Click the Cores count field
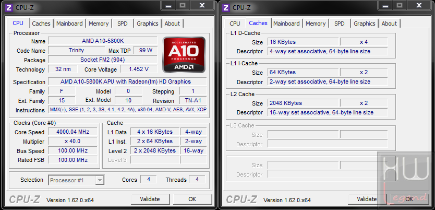 coord(149,180)
